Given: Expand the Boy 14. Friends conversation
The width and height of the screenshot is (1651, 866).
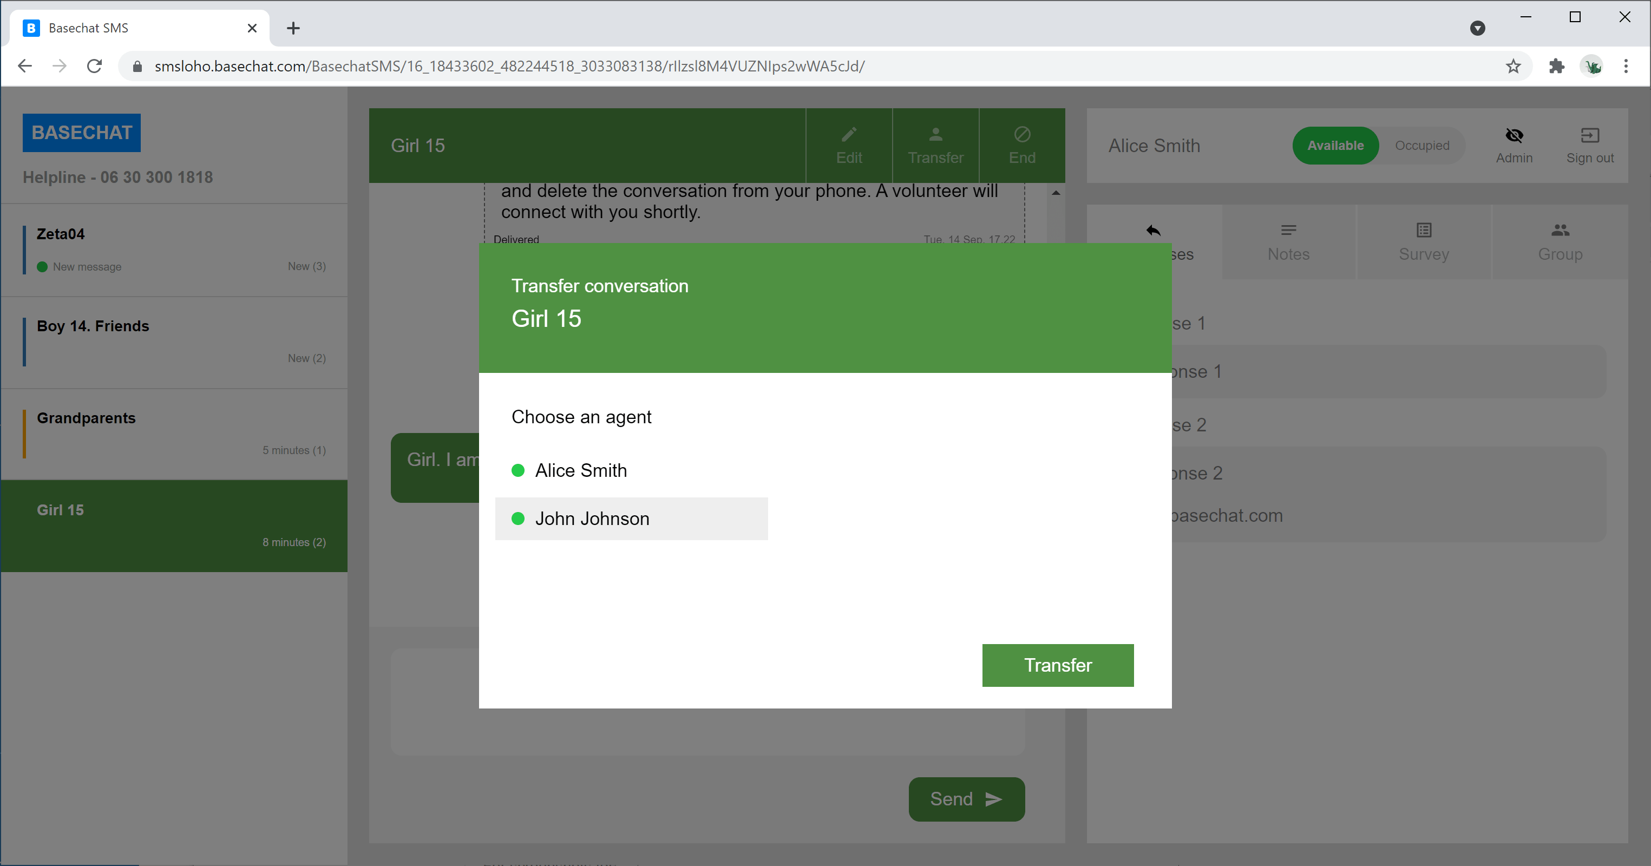Looking at the screenshot, I should coord(175,342).
